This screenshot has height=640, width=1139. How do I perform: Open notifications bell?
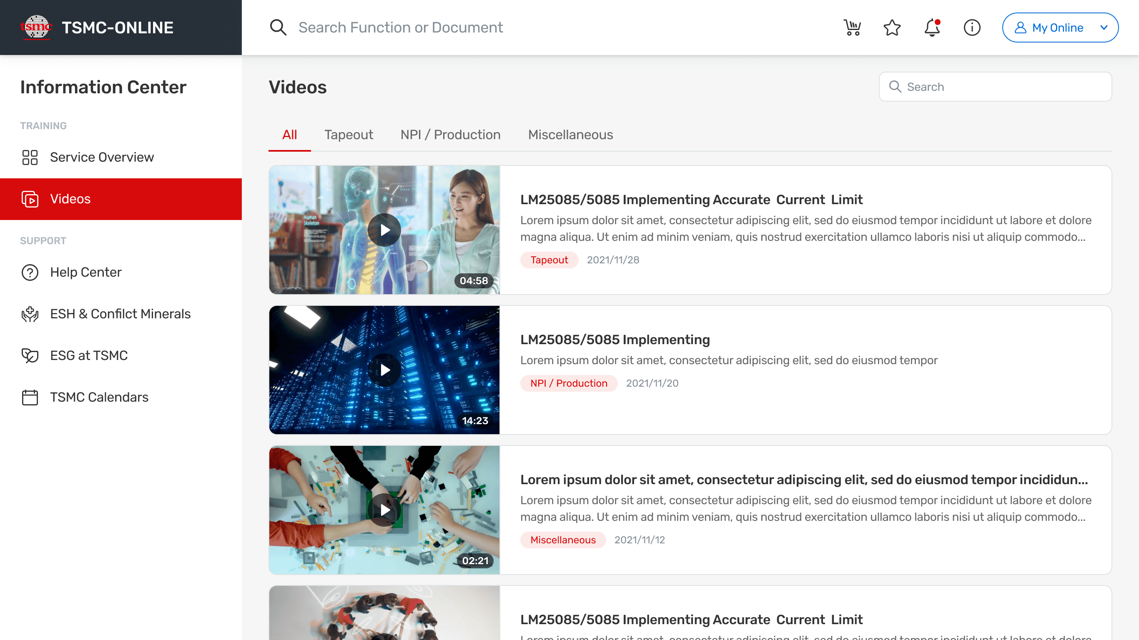pos(932,27)
